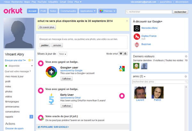
Task: Click the star icon next to Vincent Abry
Action: [x=29, y=60]
